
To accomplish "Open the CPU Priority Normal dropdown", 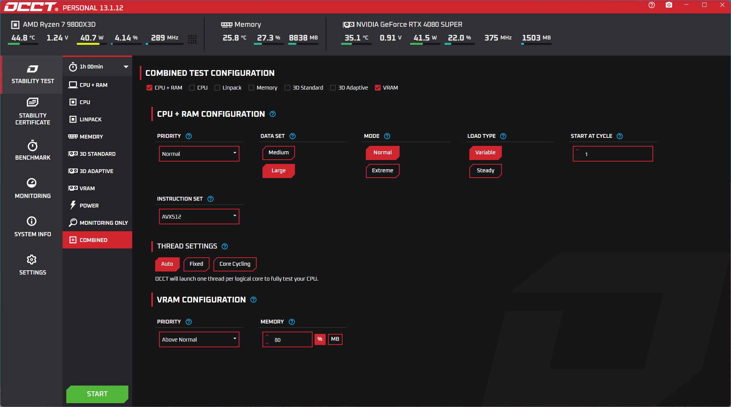I will [199, 154].
